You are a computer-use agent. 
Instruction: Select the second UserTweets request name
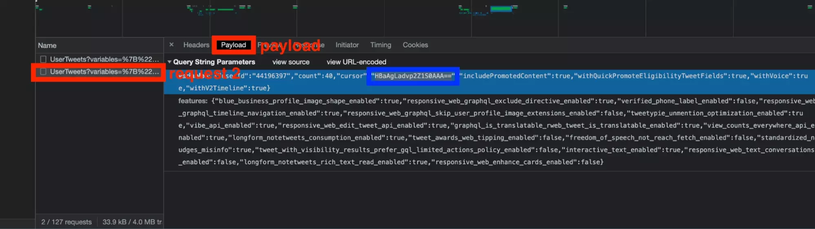104,72
